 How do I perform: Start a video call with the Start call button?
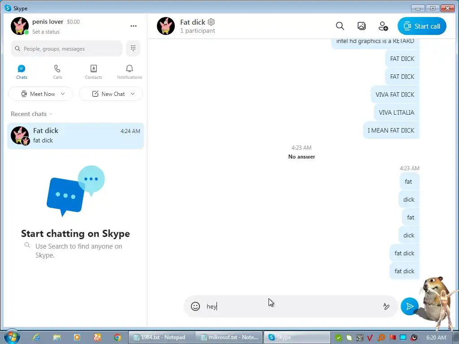[x=422, y=26]
